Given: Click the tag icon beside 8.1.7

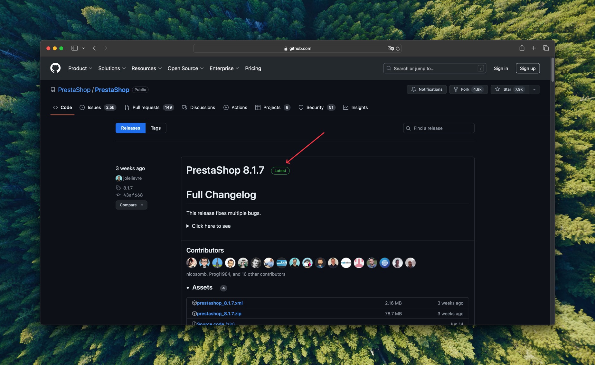Looking at the screenshot, I should (118, 188).
